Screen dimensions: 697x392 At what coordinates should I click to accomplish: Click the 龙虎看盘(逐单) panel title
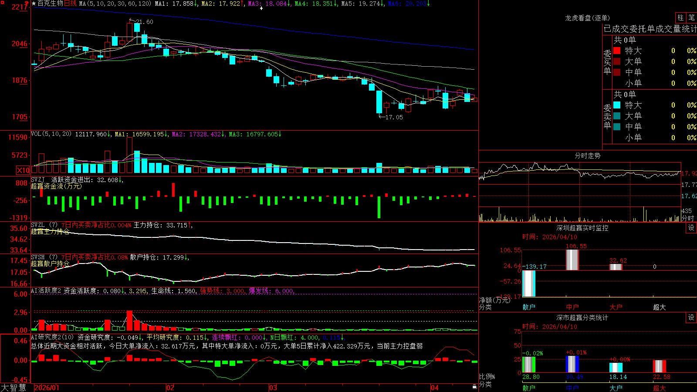(587, 18)
